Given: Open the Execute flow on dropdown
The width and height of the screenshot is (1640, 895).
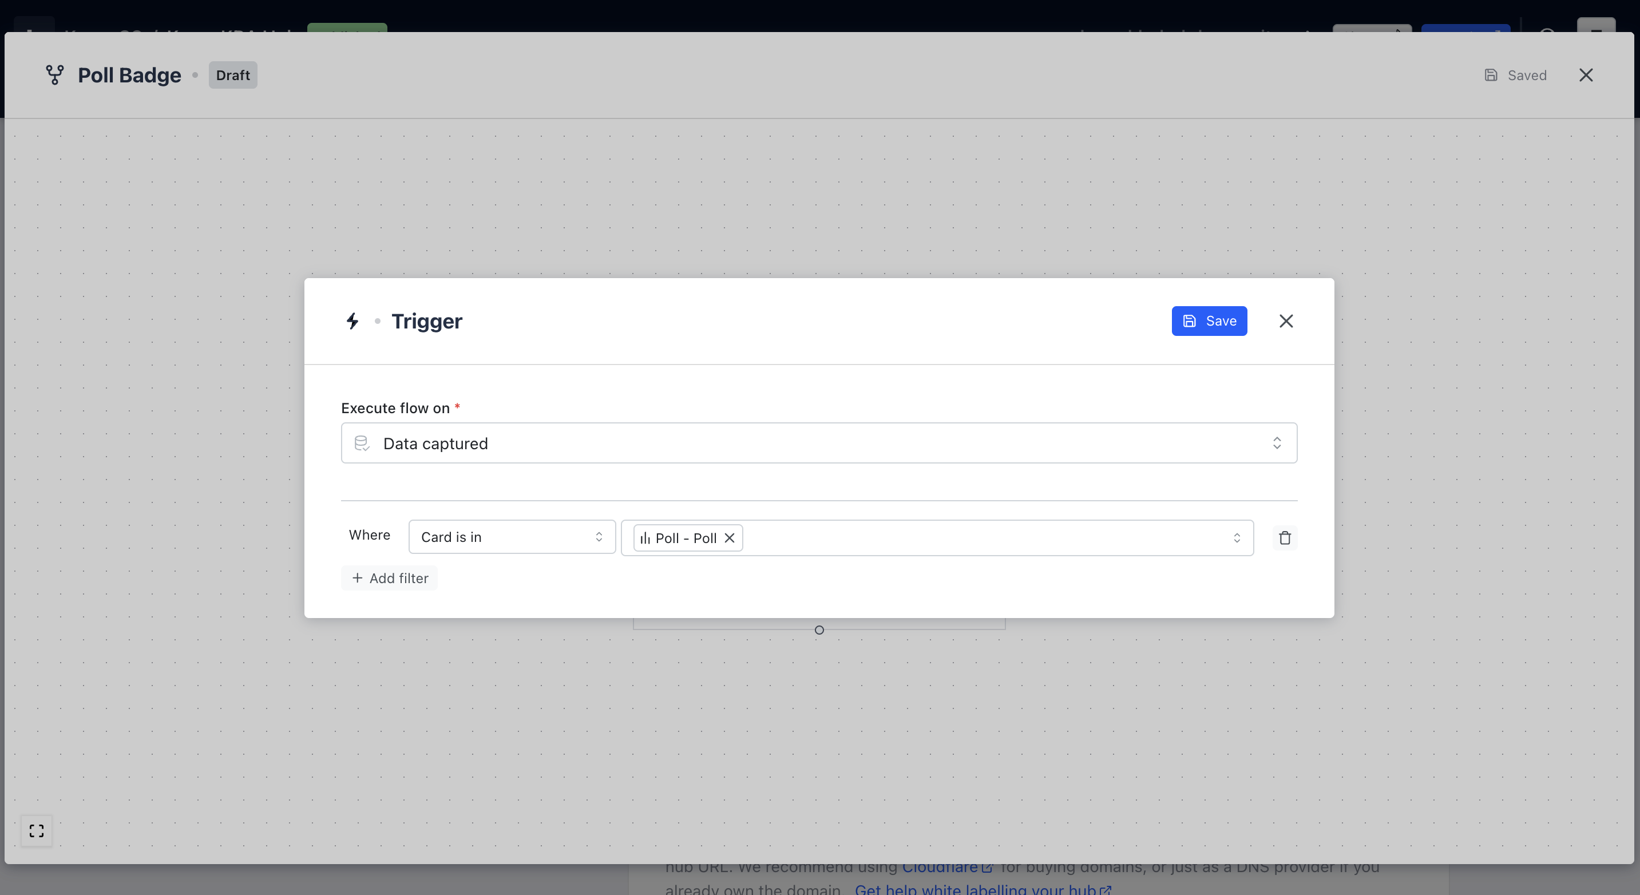Looking at the screenshot, I should pyautogui.click(x=818, y=443).
